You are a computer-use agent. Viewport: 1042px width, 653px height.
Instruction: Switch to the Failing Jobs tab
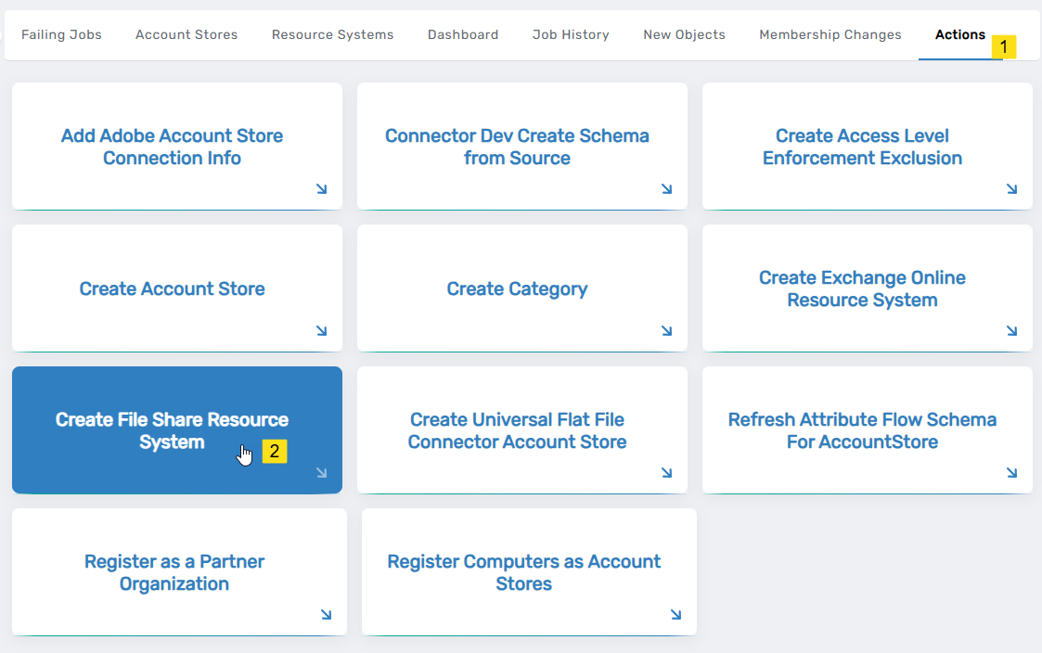[x=61, y=34]
